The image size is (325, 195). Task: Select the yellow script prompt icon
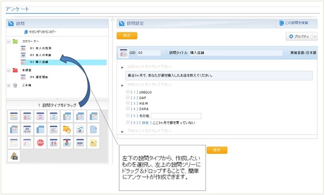[93, 143]
